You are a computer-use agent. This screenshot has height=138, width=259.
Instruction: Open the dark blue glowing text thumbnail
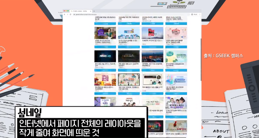point(105,56)
